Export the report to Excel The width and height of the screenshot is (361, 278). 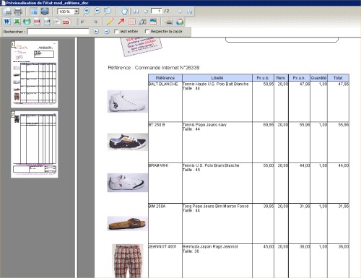tap(17, 22)
